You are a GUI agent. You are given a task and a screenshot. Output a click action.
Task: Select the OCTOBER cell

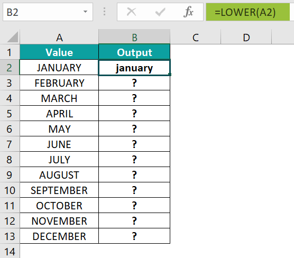[x=59, y=206]
